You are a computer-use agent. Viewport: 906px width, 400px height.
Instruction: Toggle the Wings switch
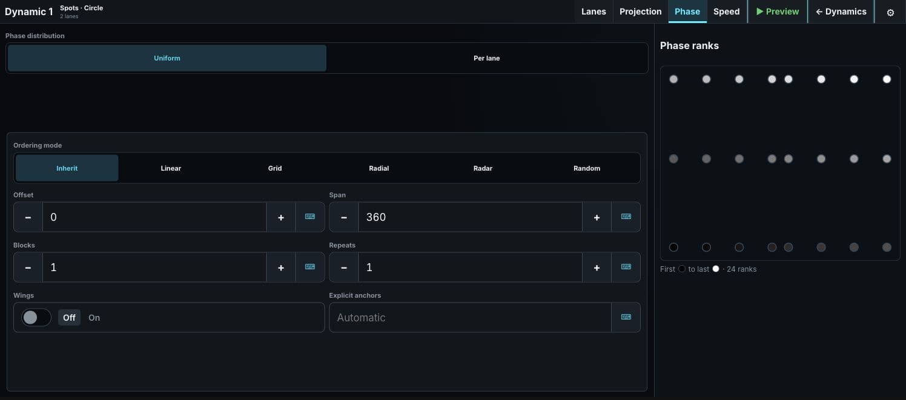click(36, 317)
